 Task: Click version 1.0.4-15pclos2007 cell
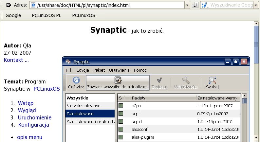[214, 122]
